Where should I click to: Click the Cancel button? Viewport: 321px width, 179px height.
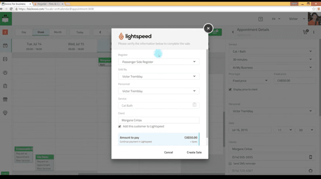pyautogui.click(x=168, y=152)
